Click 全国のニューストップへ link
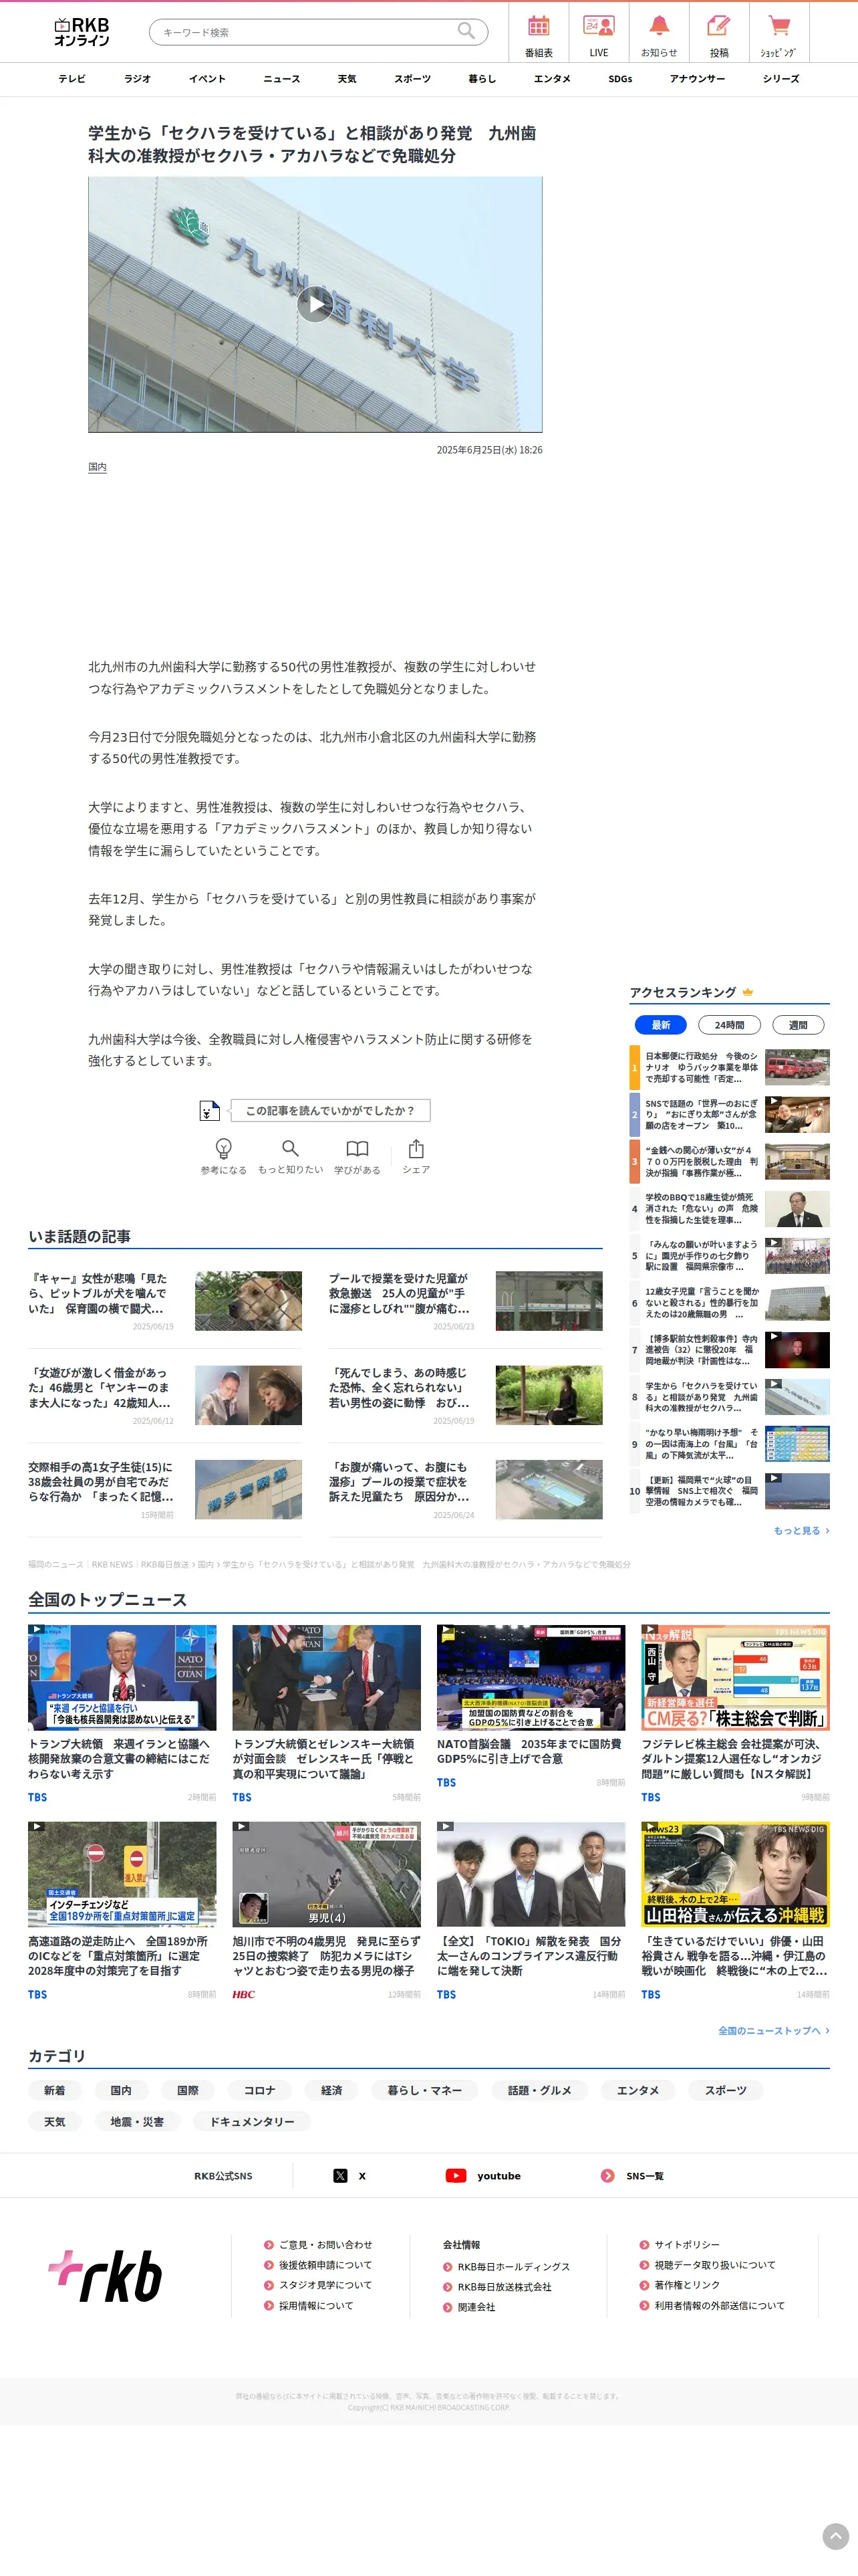The width and height of the screenshot is (858, 2576). click(x=773, y=2030)
